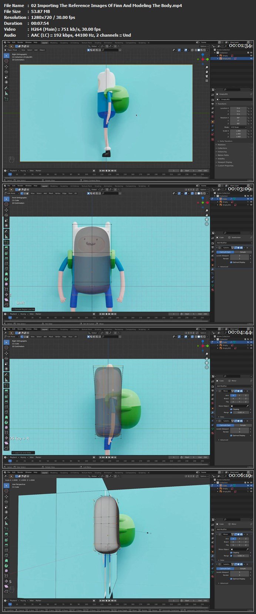
Task: Expand Advanced subdivision section in the 00:03:09 frame
Action: point(224,267)
